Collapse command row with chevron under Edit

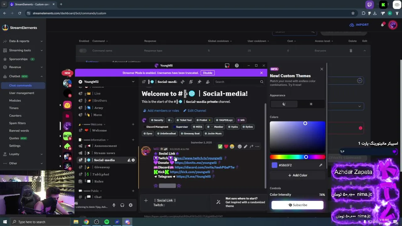tap(365, 51)
